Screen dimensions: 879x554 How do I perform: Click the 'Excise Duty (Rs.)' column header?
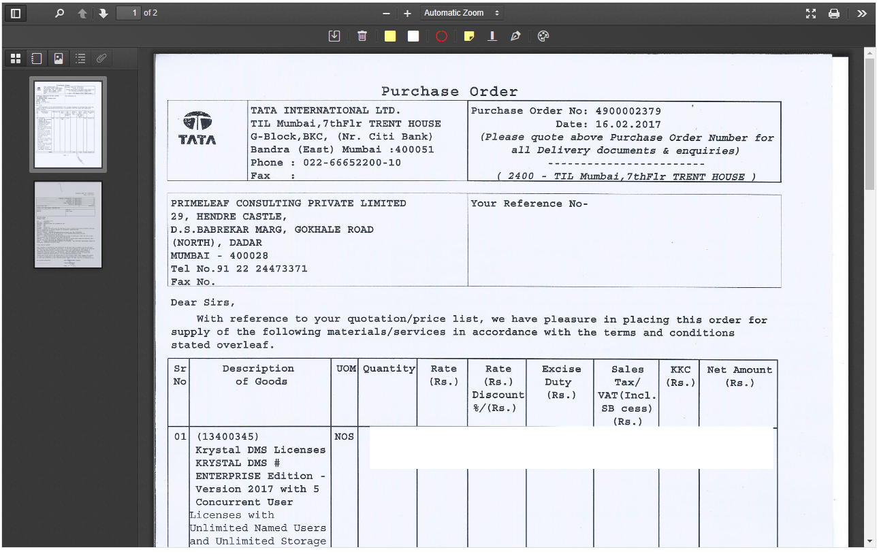(561, 382)
